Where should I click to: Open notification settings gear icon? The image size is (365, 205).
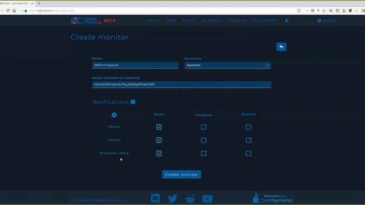(x=114, y=115)
